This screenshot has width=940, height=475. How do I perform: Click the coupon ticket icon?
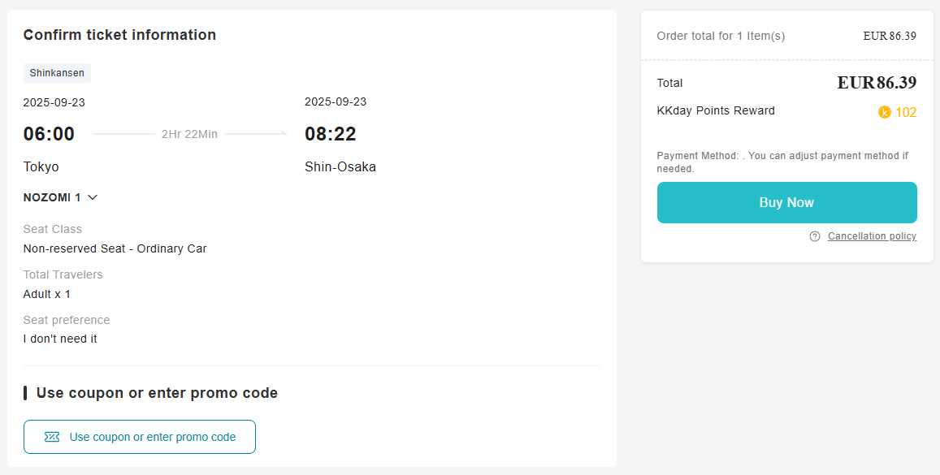pos(52,437)
